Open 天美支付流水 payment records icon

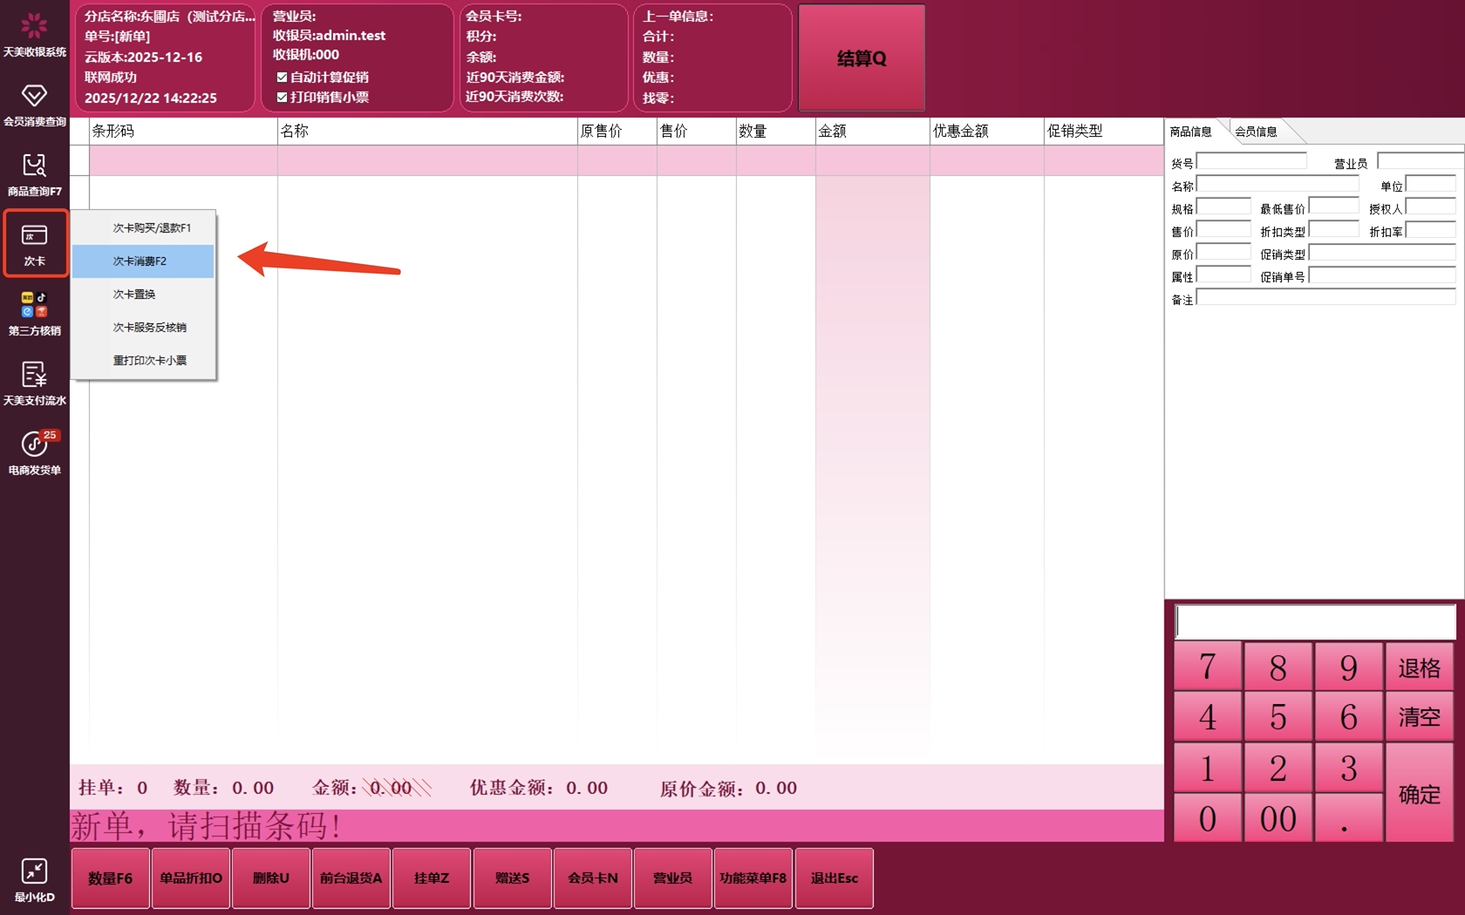pos(34,376)
